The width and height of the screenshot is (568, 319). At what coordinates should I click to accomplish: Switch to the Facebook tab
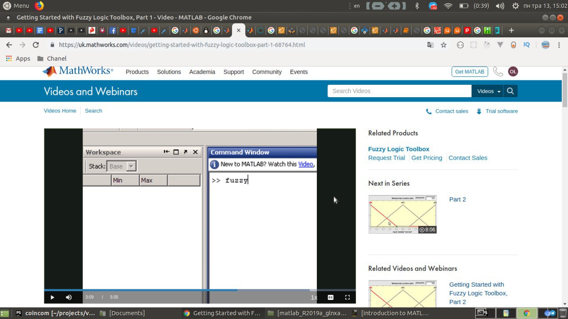point(113,31)
